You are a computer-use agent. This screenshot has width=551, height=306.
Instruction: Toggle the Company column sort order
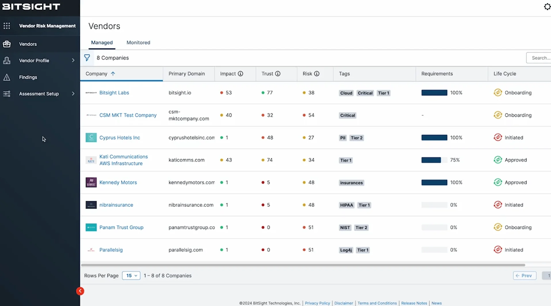[x=113, y=74]
